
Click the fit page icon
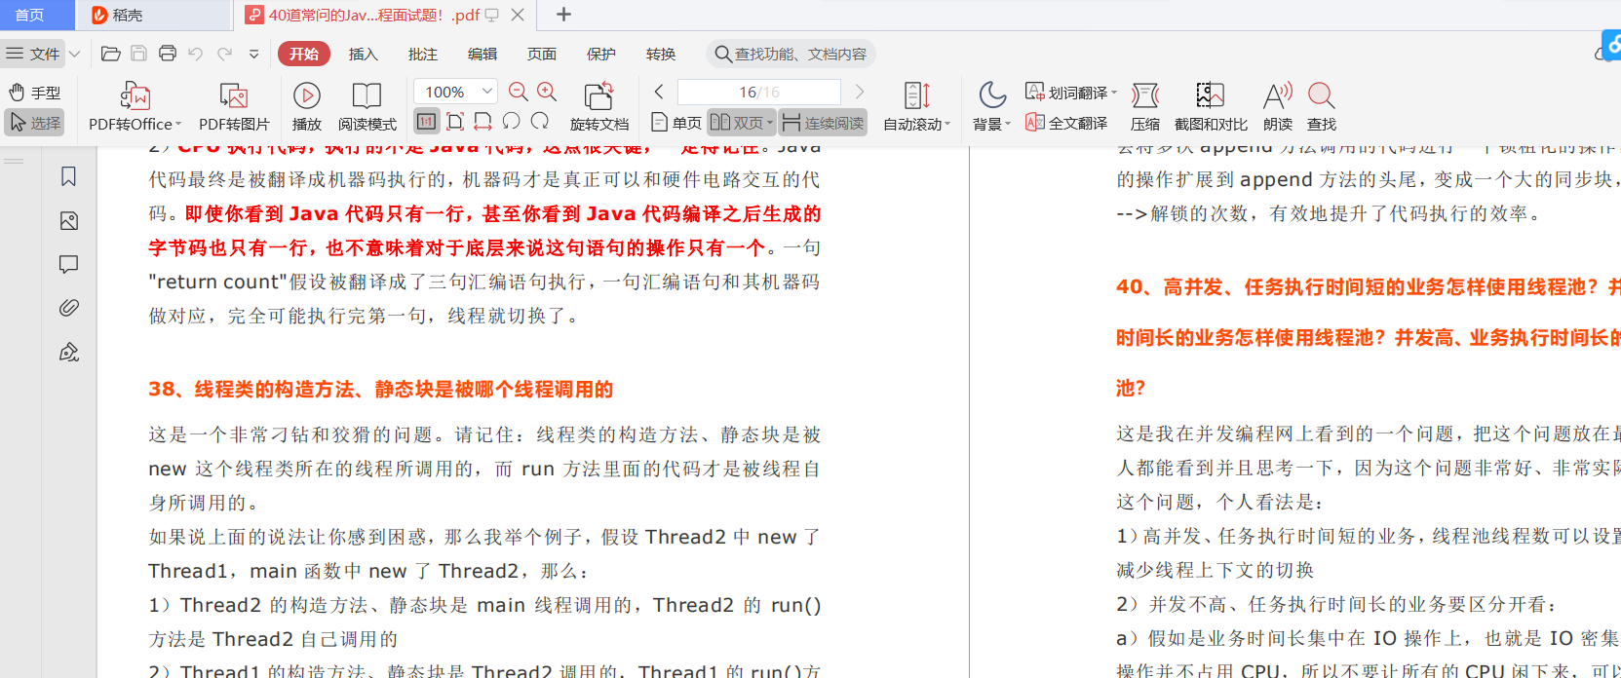[x=454, y=122]
